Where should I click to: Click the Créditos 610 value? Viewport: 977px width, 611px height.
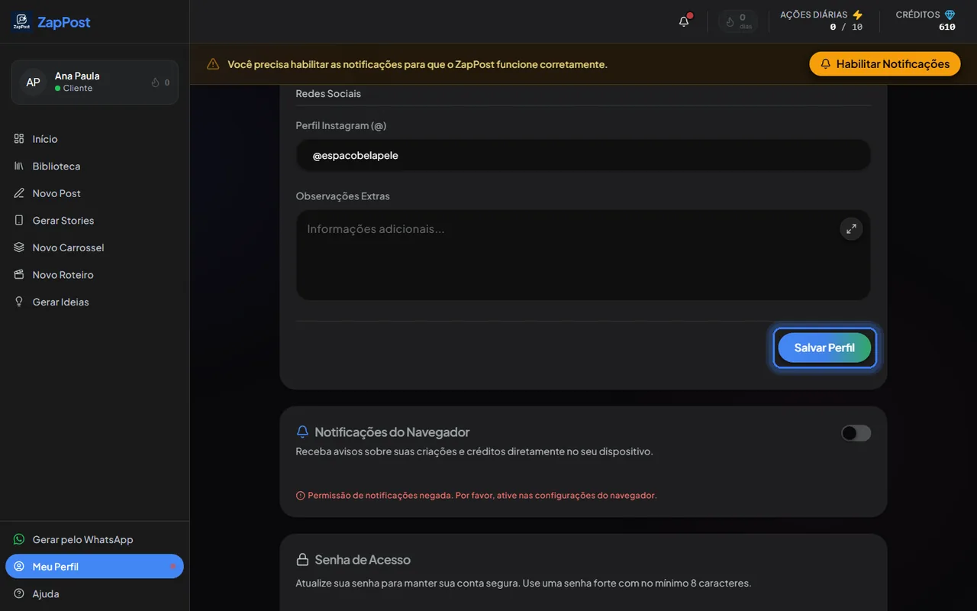(x=947, y=27)
